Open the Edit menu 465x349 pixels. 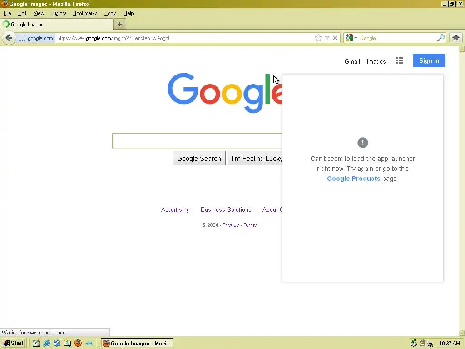point(22,13)
